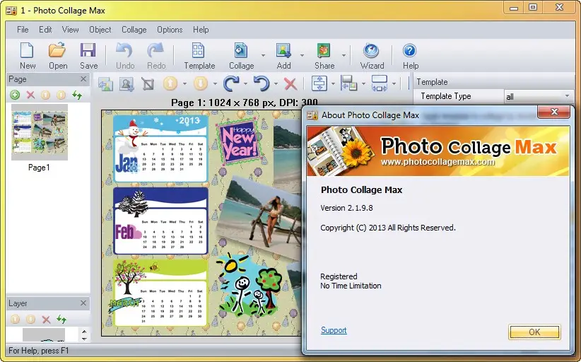Select the crop tool icon
The image size is (581, 362).
coord(148,84)
